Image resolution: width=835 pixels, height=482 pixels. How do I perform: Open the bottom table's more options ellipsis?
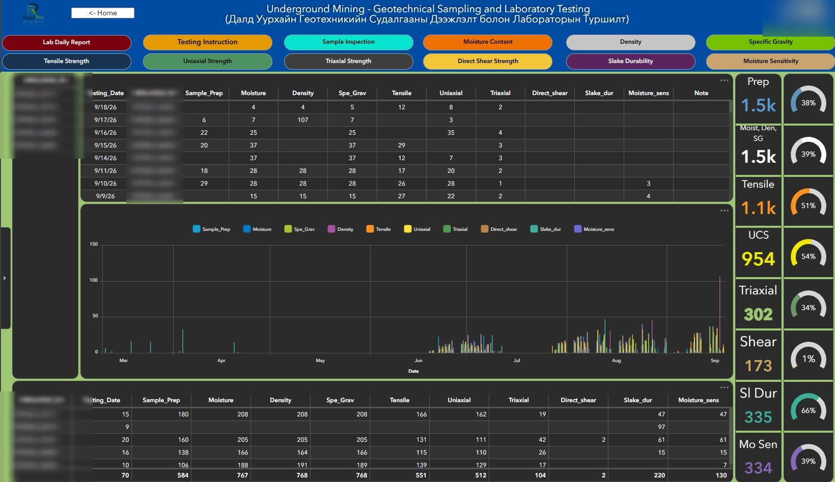(x=724, y=387)
